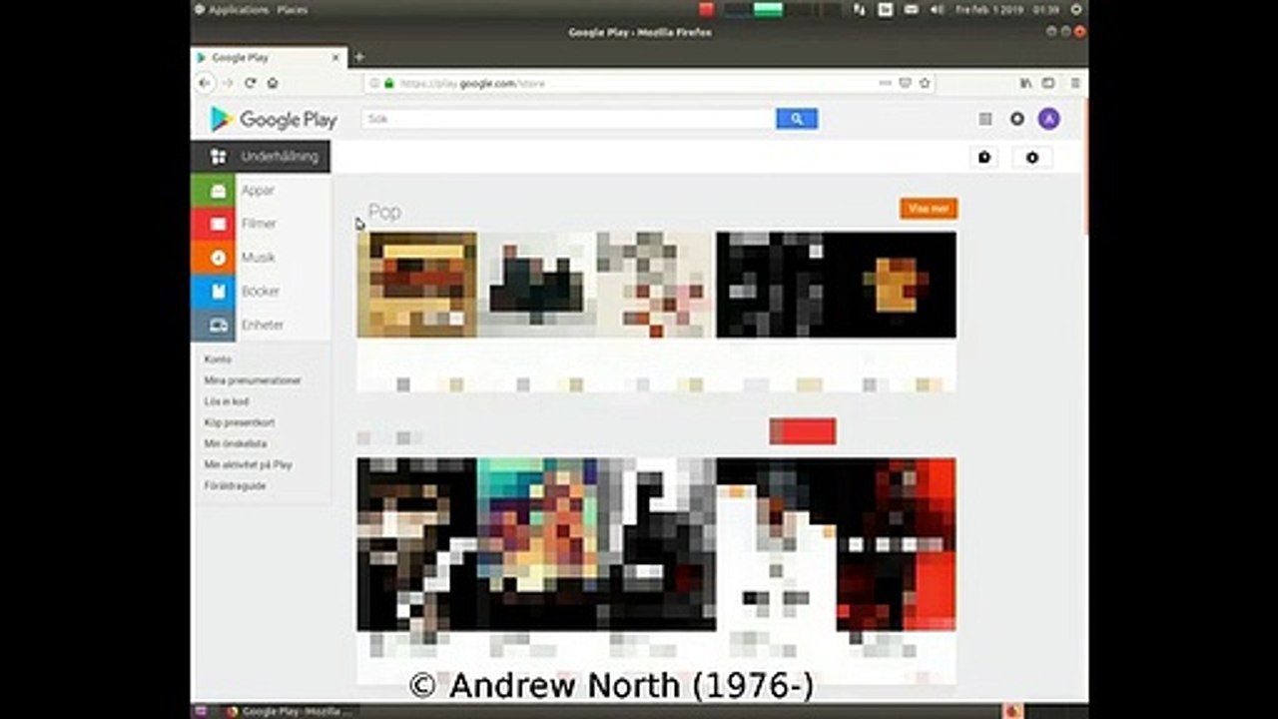1278x719 pixels.
Task: Click the Pop section heading
Action: (384, 212)
